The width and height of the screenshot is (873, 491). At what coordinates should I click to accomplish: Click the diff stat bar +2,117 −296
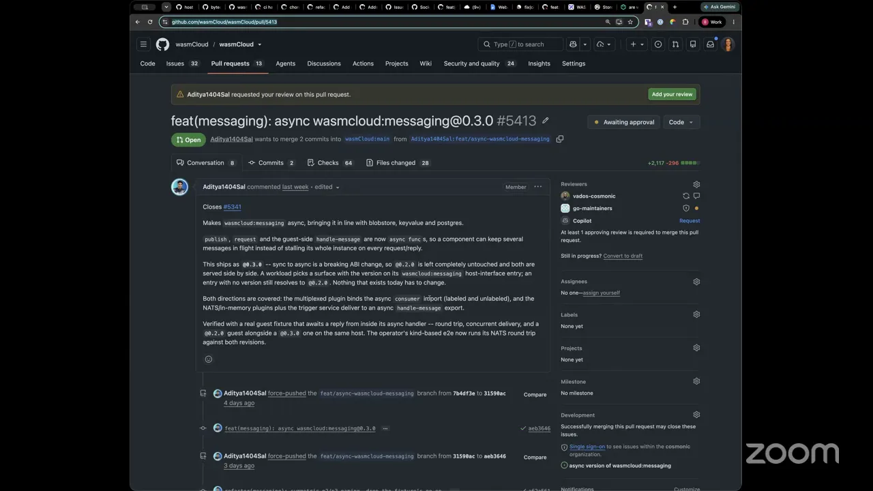coord(673,163)
